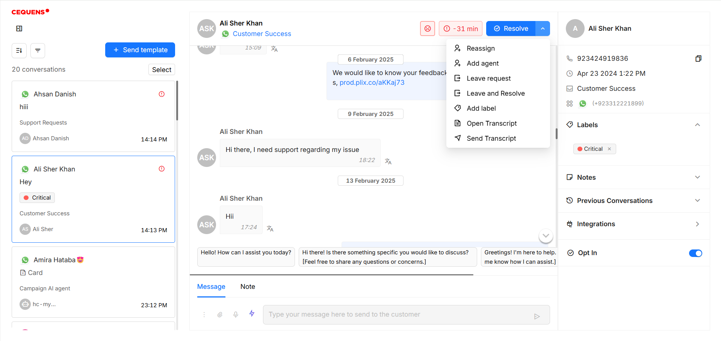Use 'Greetings! I'm here to help' suggestion
The image size is (721, 341).
519,257
